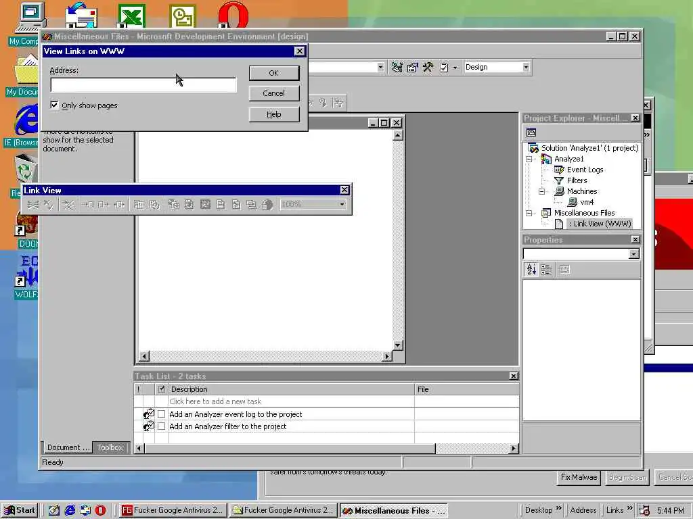Click Cancel in View Links dialog
Image resolution: width=693 pixels, height=519 pixels.
274,93
